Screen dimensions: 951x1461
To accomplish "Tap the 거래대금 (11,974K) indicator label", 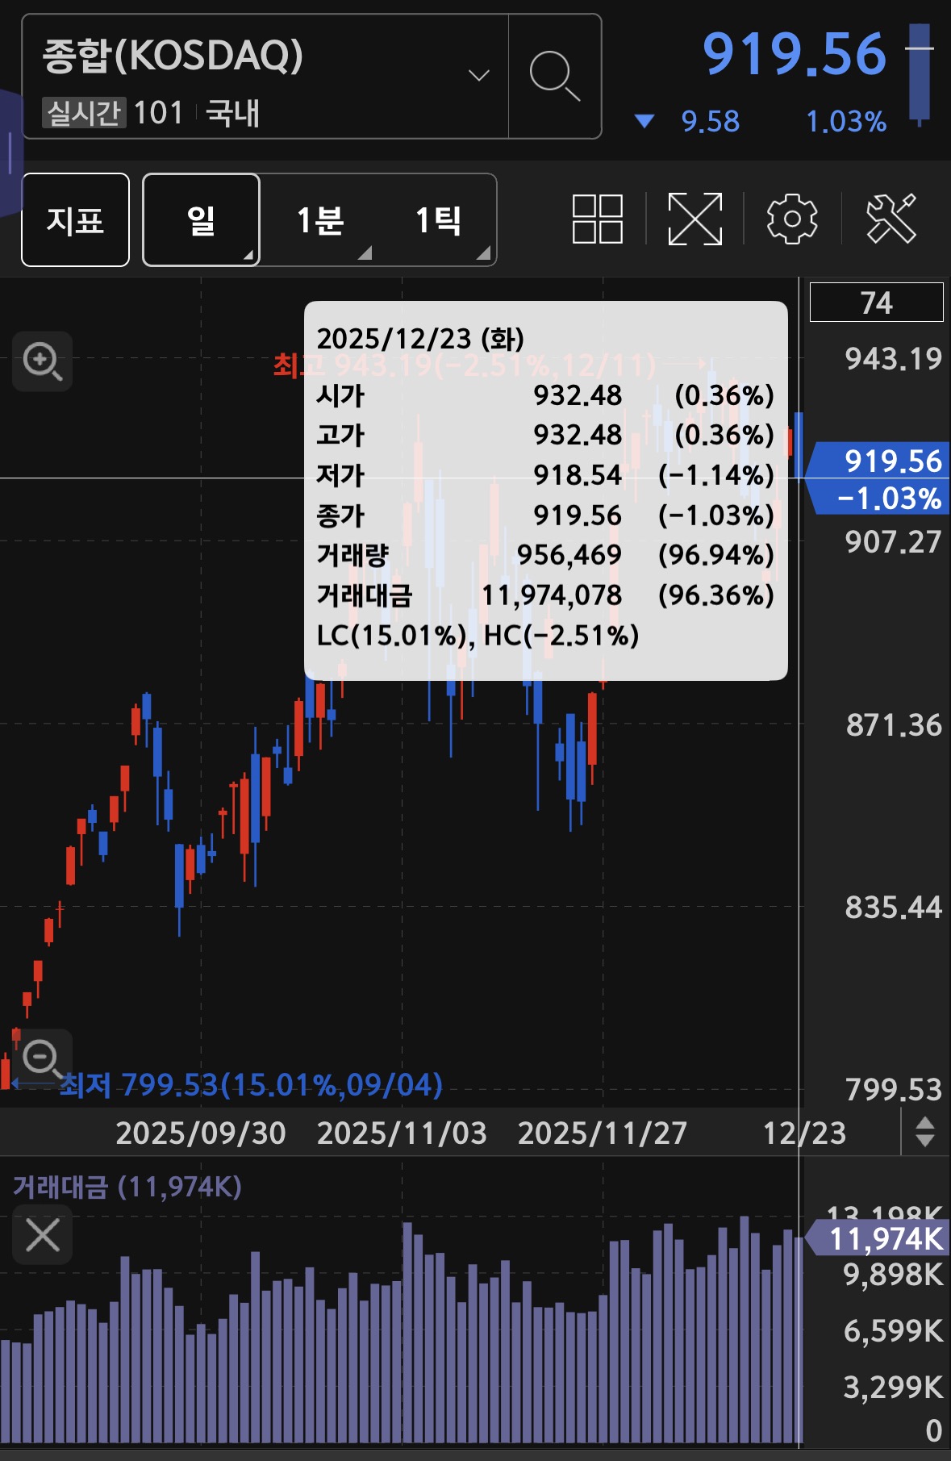I will [127, 1186].
